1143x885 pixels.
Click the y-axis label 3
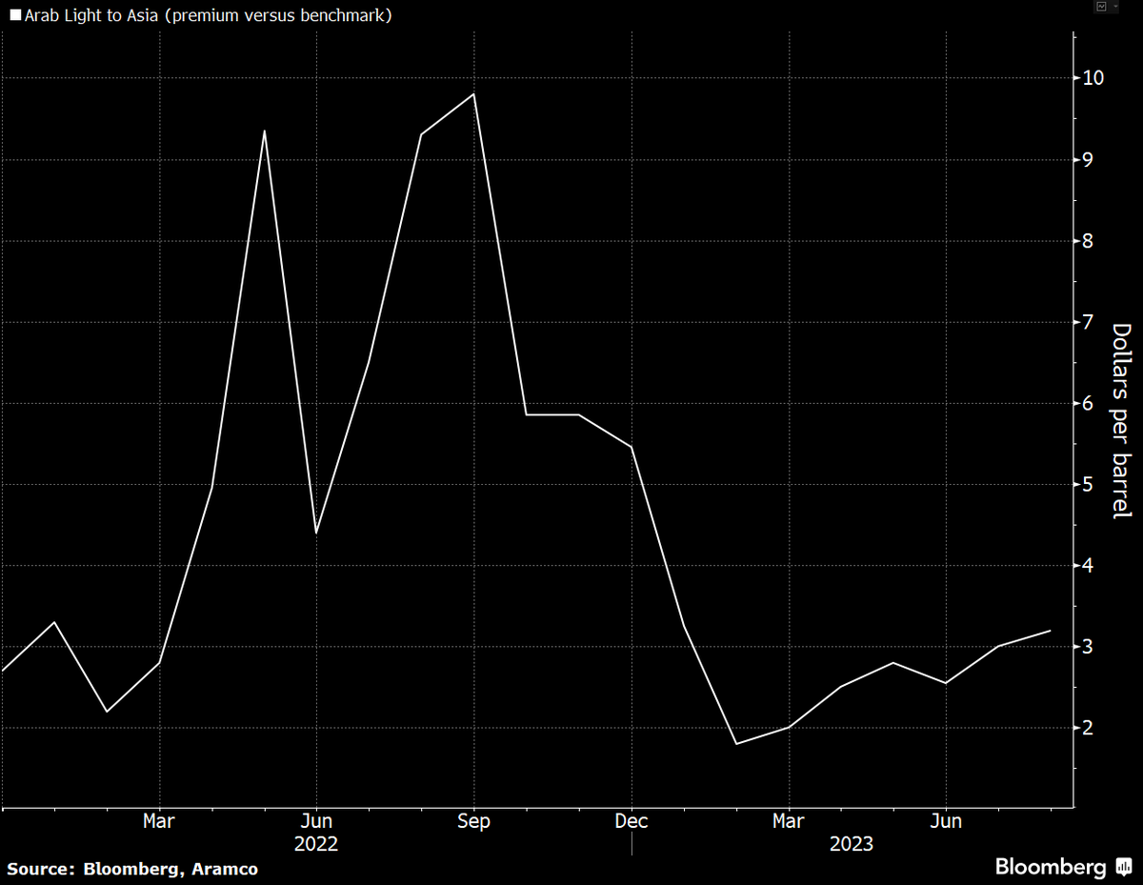(x=1089, y=647)
